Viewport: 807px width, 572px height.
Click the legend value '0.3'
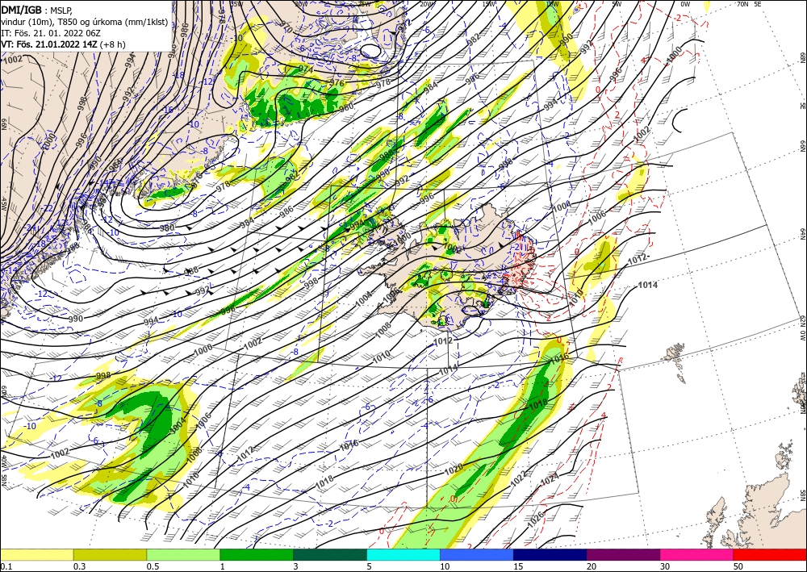79,566
